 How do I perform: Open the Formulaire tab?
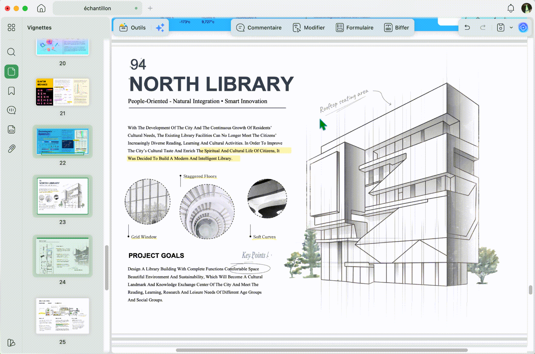(x=354, y=27)
